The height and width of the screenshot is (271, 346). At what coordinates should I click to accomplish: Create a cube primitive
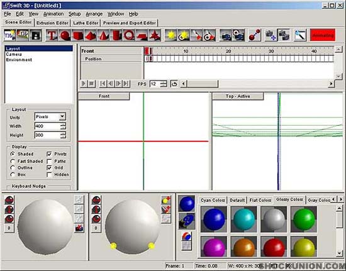(x=77, y=35)
